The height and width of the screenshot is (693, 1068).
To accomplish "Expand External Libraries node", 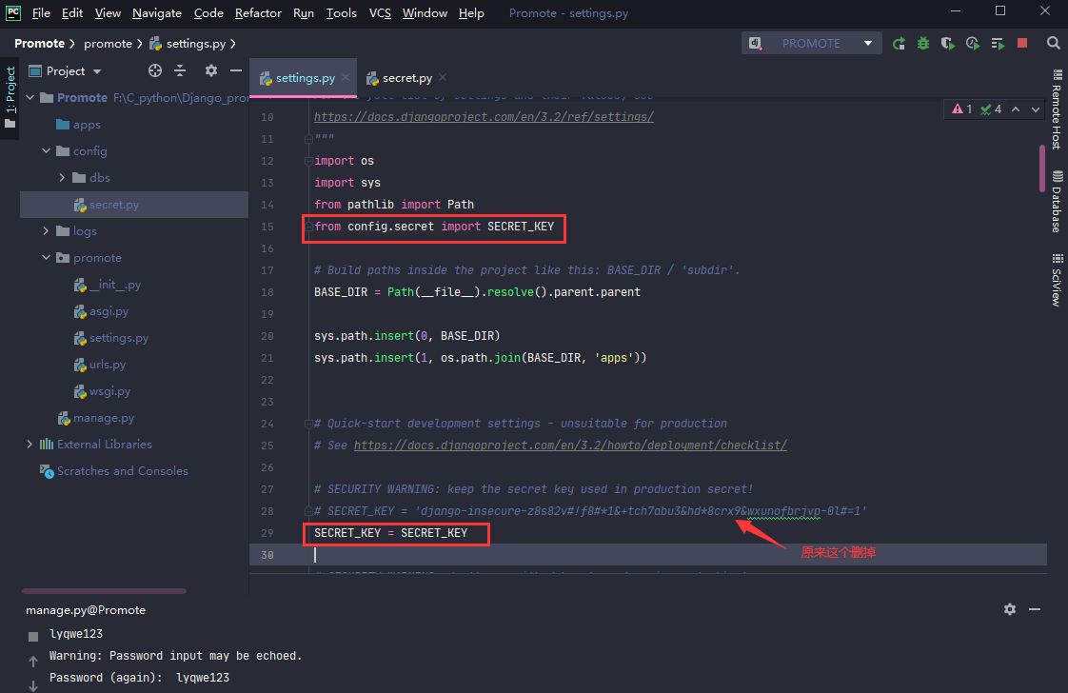I will 30,445.
